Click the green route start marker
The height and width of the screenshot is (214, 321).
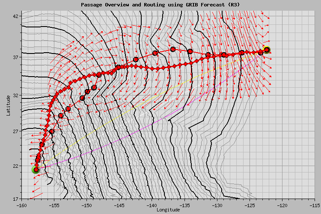(x=36, y=170)
